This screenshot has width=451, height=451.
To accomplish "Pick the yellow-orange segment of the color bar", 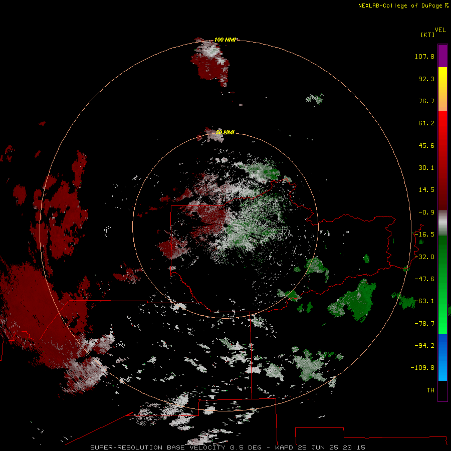I will (442, 89).
